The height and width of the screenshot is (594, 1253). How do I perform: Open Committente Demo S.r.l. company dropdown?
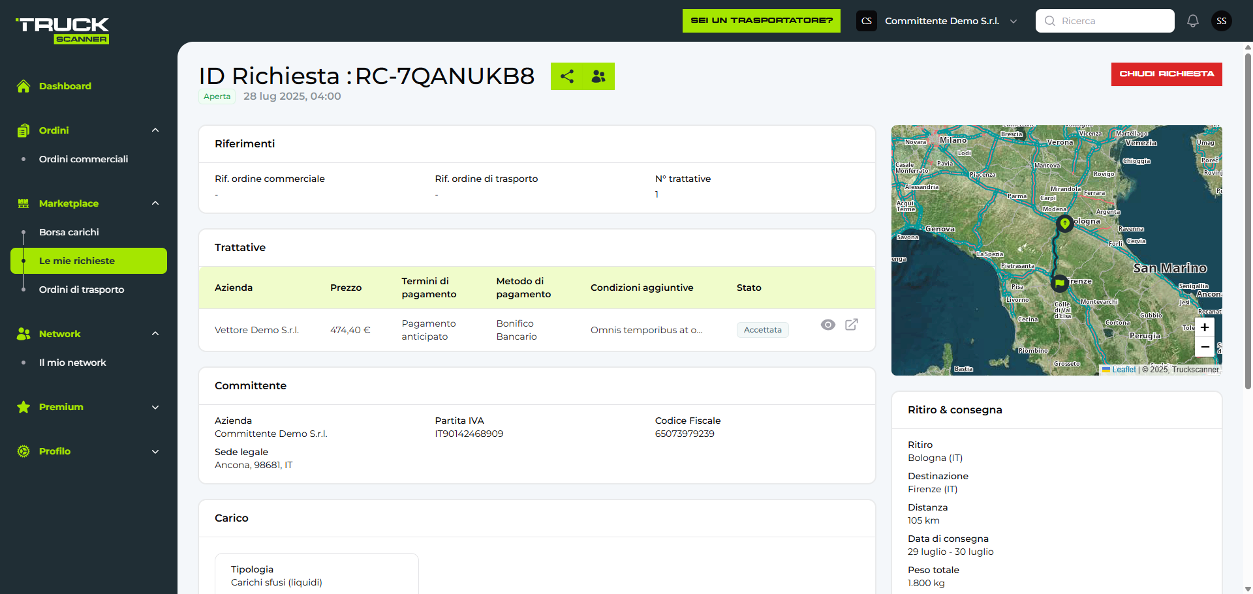[x=938, y=21]
